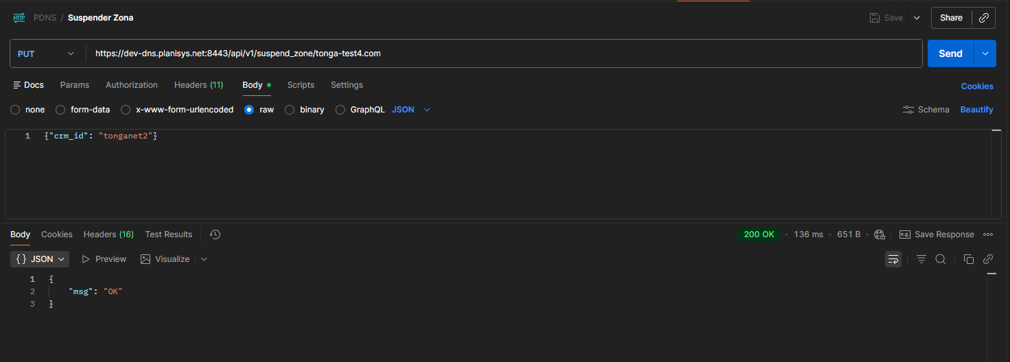Screen dimensions: 1010x362
Task: Click the 651 B response size
Action: pyautogui.click(x=849, y=234)
